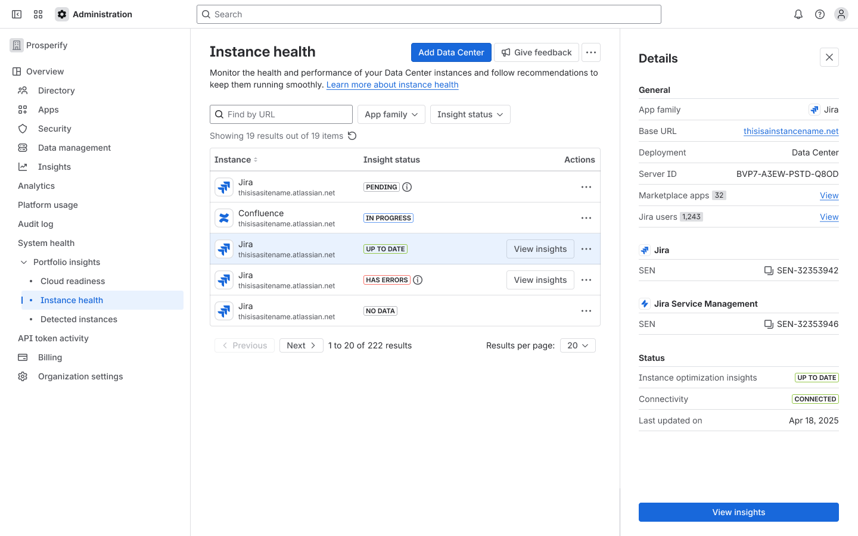Click the Administration gear icon
Image resolution: width=858 pixels, height=536 pixels.
pyautogui.click(x=62, y=14)
